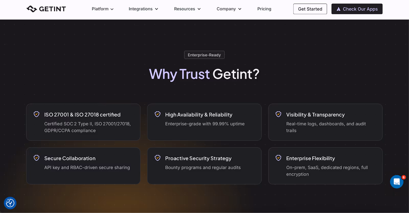Click the Check Our Apps button

point(357,9)
